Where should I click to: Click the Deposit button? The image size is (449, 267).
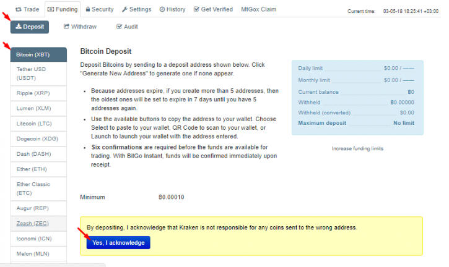(30, 27)
